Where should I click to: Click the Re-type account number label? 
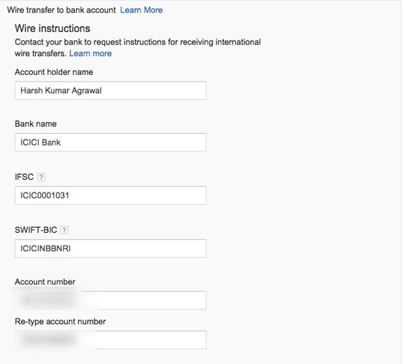60,322
